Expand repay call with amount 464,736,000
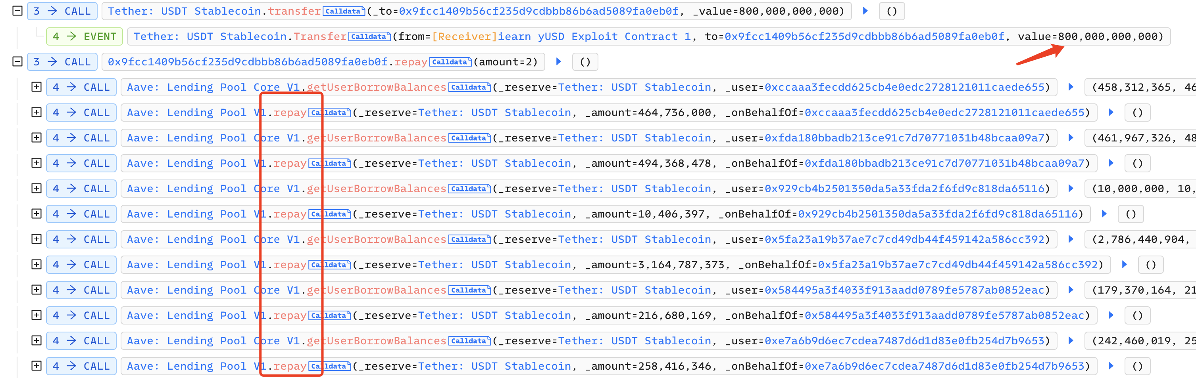Viewport: 1196px width, 378px height. tap(36, 112)
